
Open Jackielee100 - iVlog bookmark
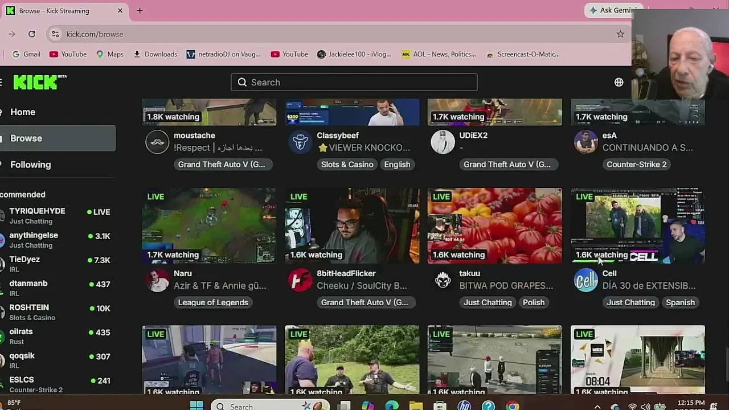coord(354,54)
